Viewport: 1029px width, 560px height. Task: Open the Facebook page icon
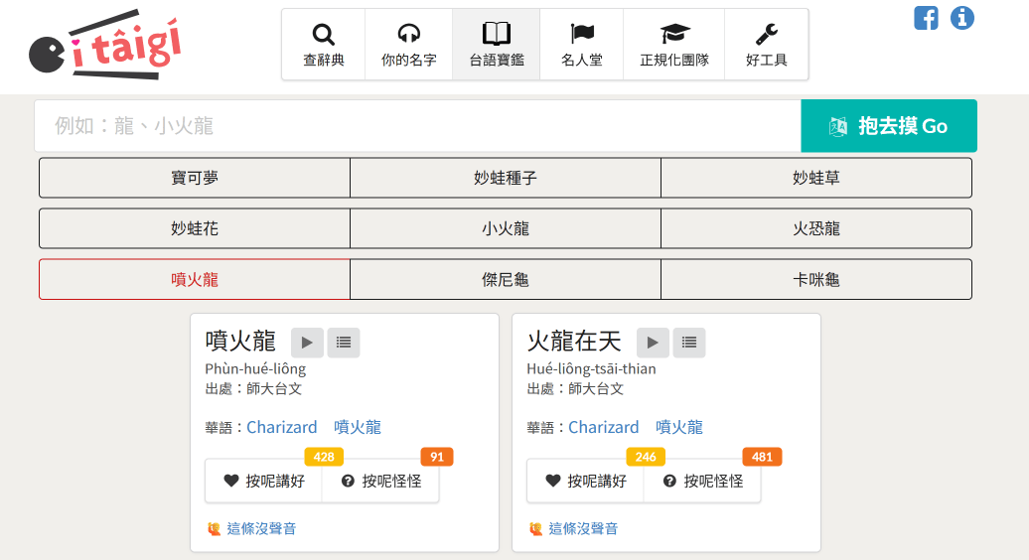(926, 18)
